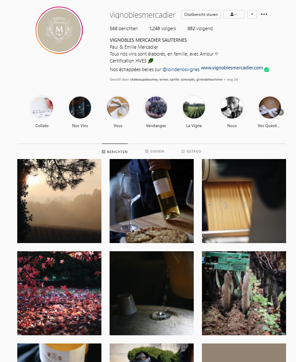View the profile picture story

coord(59,30)
